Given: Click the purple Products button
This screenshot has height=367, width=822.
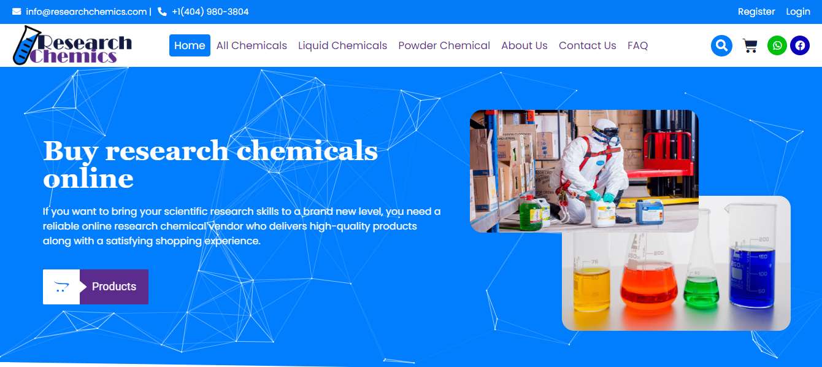Looking at the screenshot, I should click(114, 287).
